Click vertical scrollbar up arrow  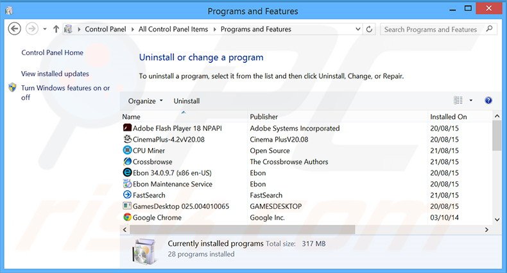pyautogui.click(x=497, y=116)
